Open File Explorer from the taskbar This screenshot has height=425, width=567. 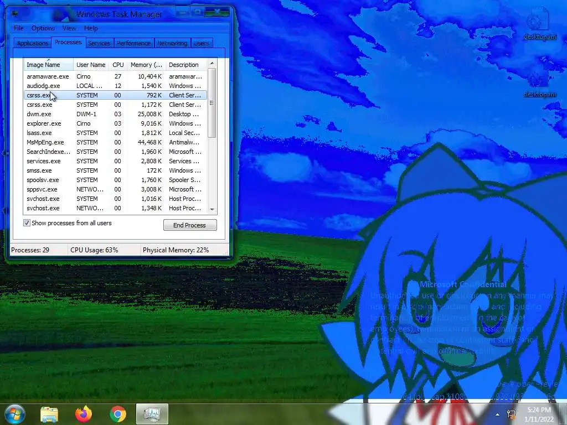pos(49,414)
